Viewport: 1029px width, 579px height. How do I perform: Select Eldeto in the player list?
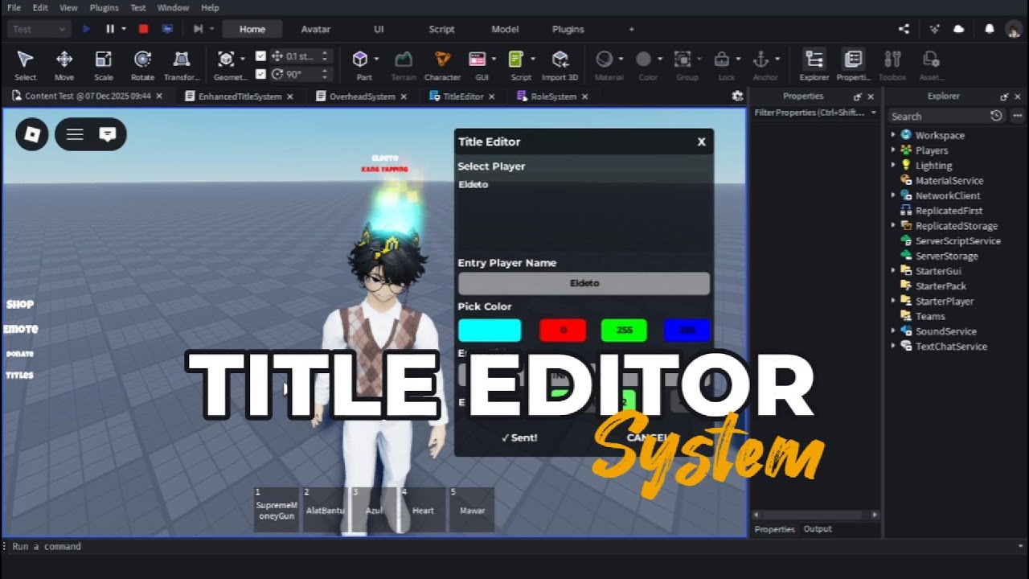tap(474, 184)
